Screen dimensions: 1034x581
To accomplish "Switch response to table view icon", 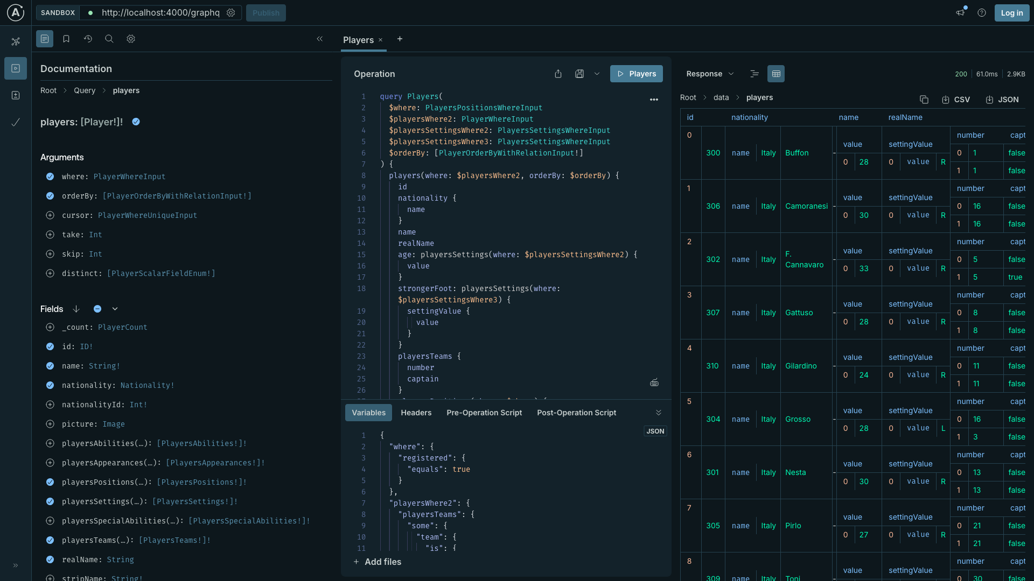I will coord(776,74).
